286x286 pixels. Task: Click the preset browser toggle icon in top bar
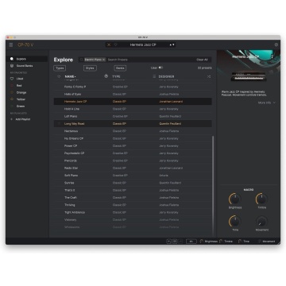click(x=109, y=44)
